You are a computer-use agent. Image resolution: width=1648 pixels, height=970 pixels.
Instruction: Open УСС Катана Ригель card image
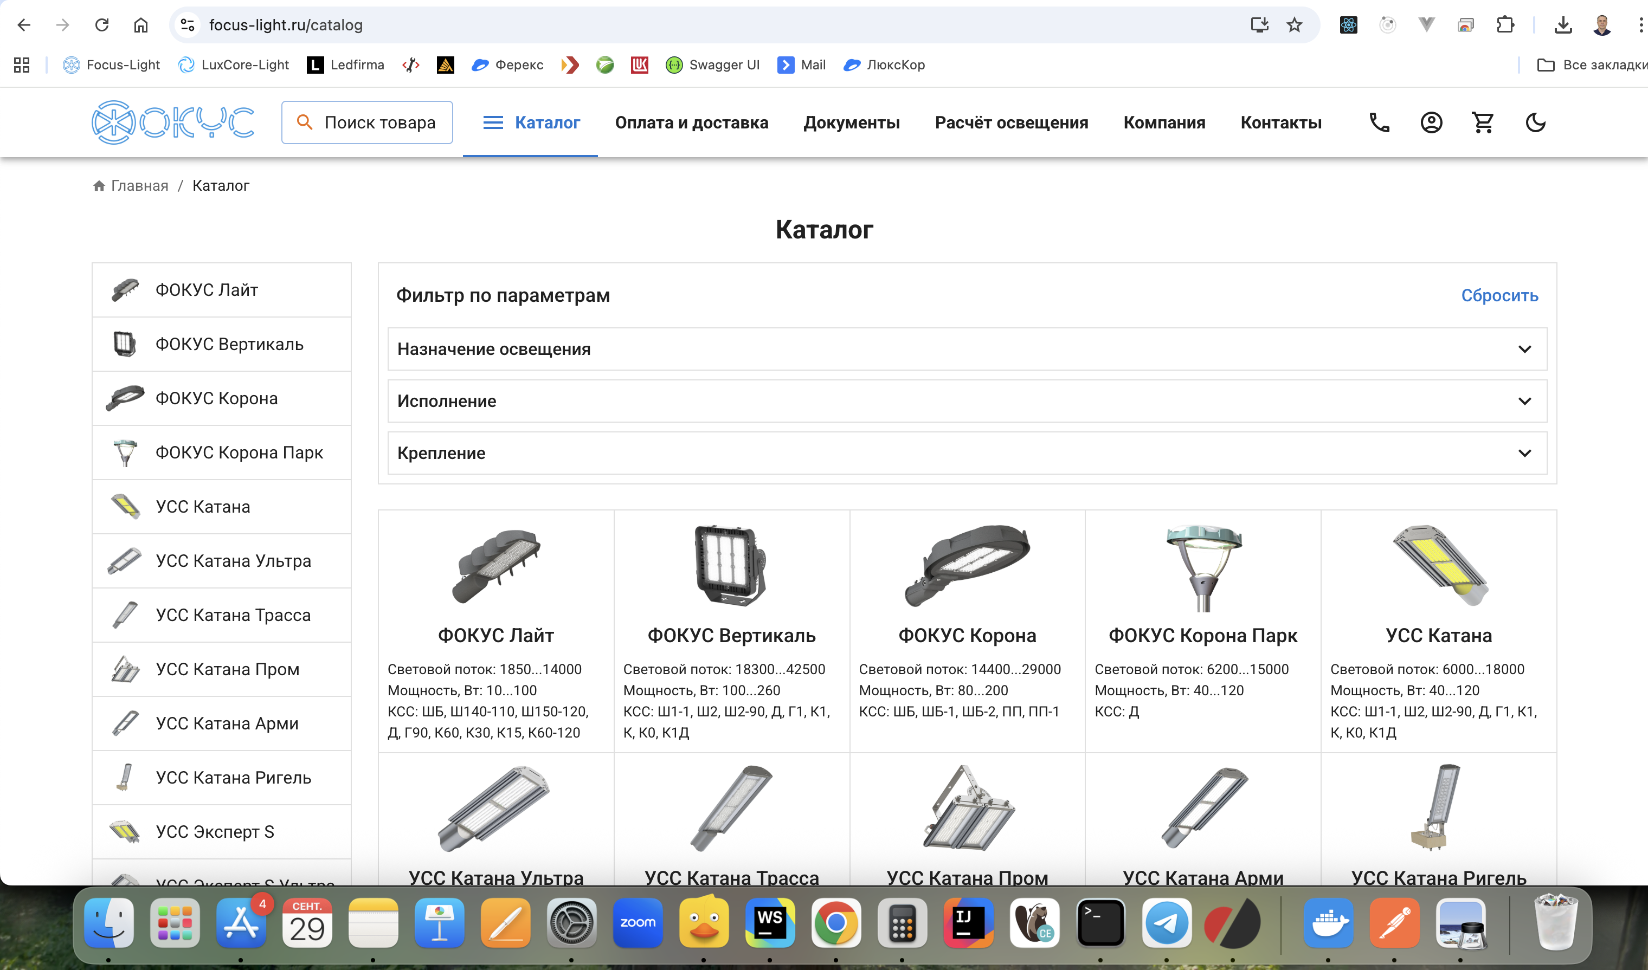(1436, 806)
